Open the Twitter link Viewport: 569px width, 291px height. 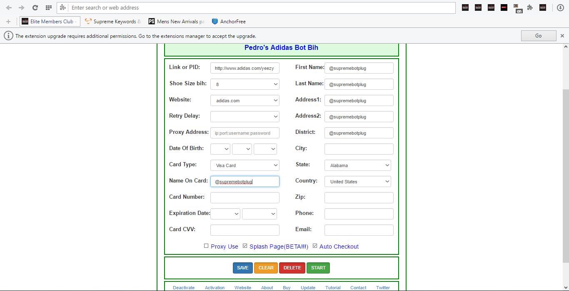coord(383,288)
